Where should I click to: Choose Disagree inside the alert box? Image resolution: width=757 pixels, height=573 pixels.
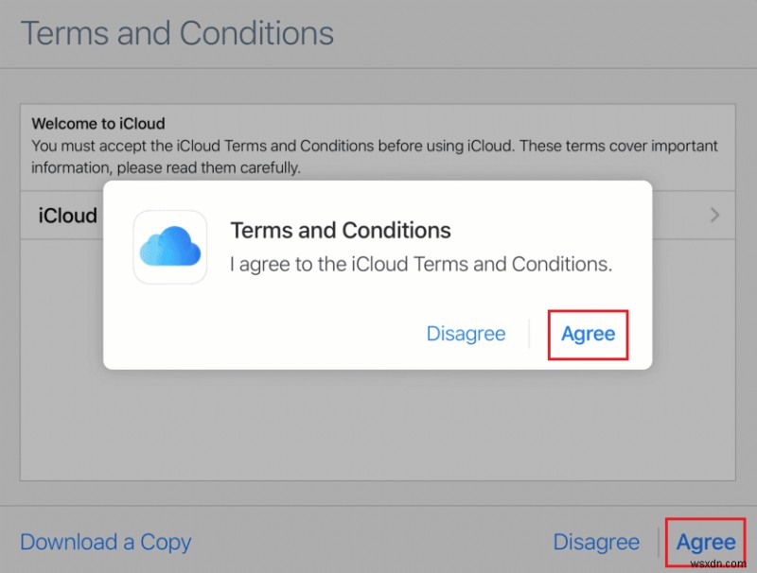click(467, 334)
